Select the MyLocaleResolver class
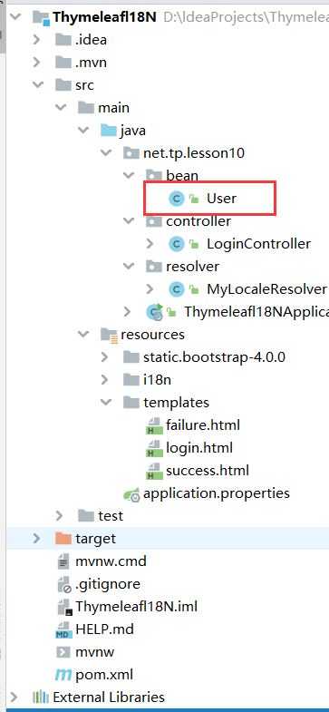329x712 pixels. click(266, 289)
